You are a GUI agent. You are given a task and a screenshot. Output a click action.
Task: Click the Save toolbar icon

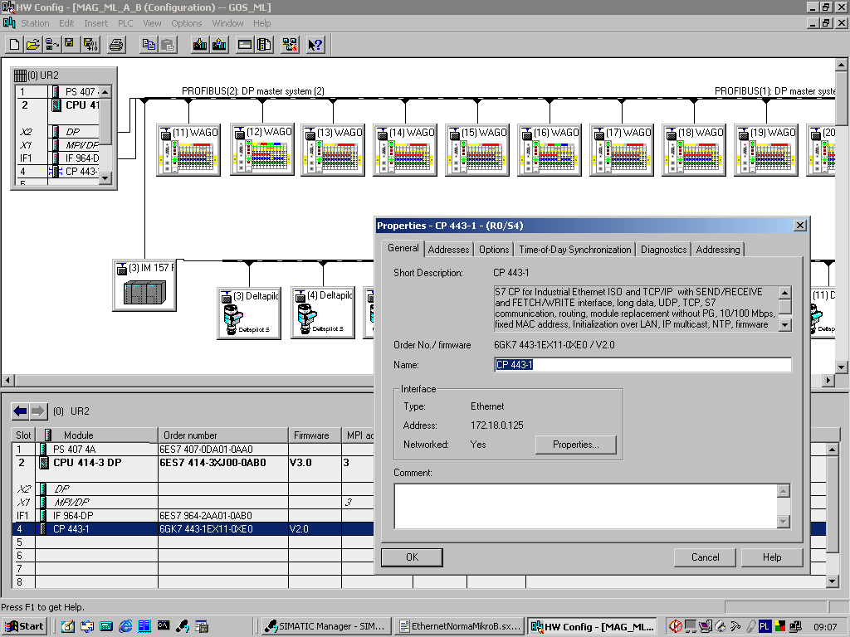click(70, 45)
